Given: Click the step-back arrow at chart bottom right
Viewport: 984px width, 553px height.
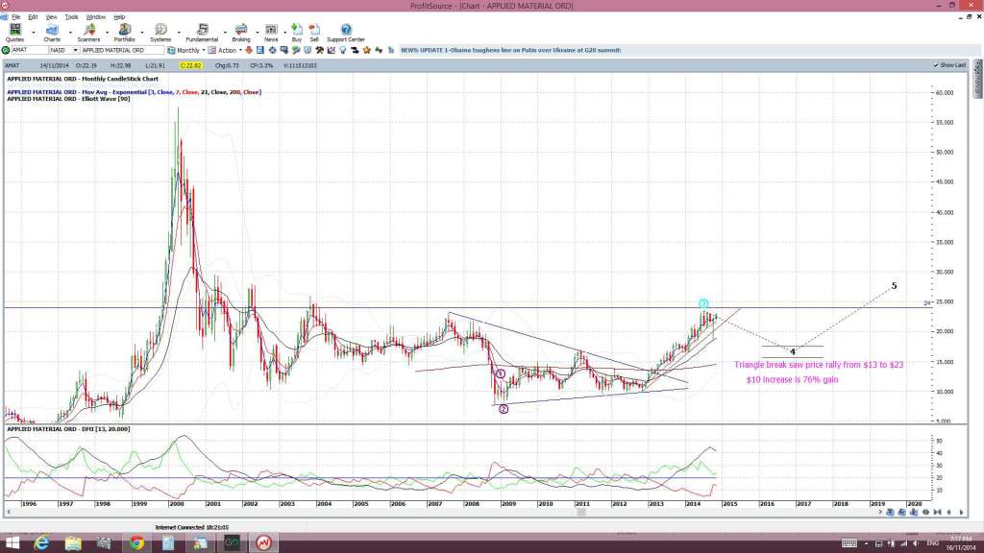Looking at the screenshot, I should tap(948, 513).
